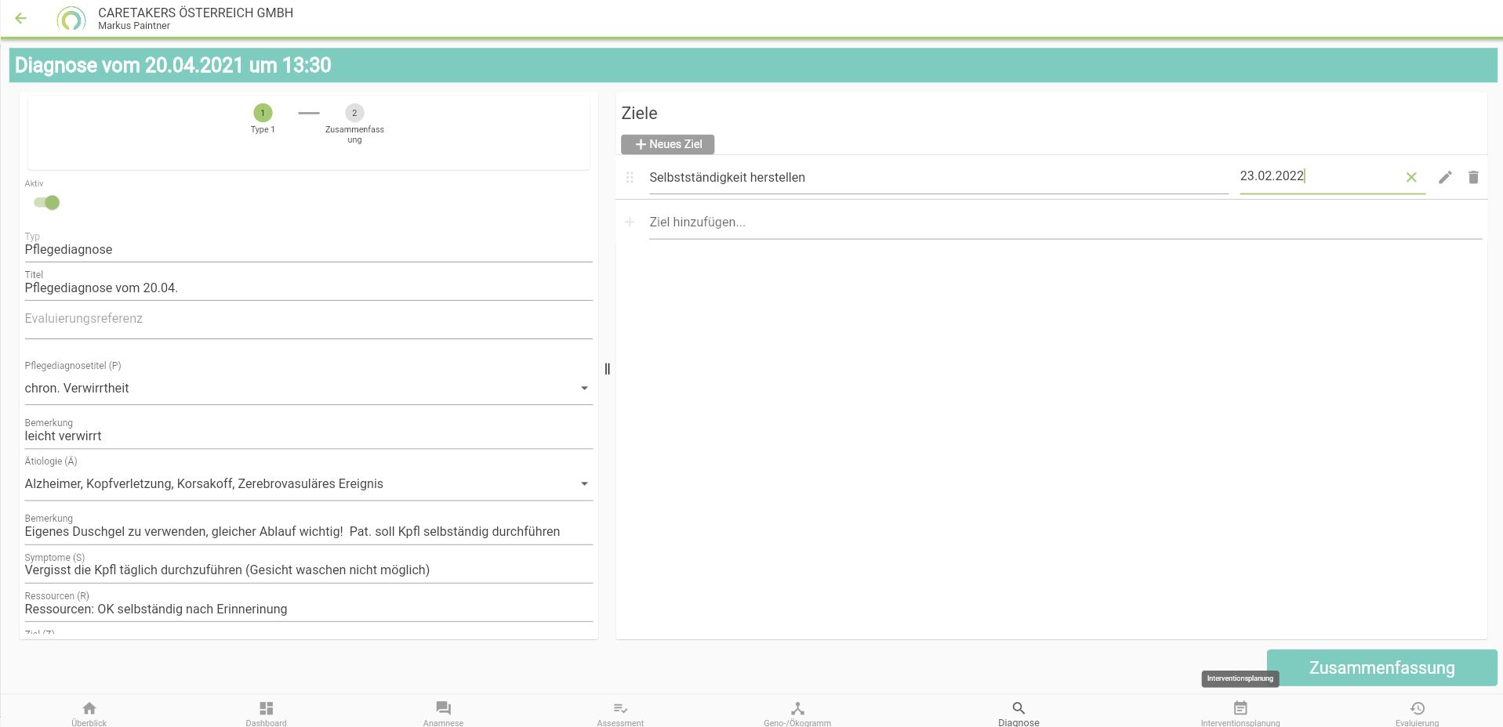
Task: Open the Geno-/Ökogramm tab
Action: click(x=797, y=713)
